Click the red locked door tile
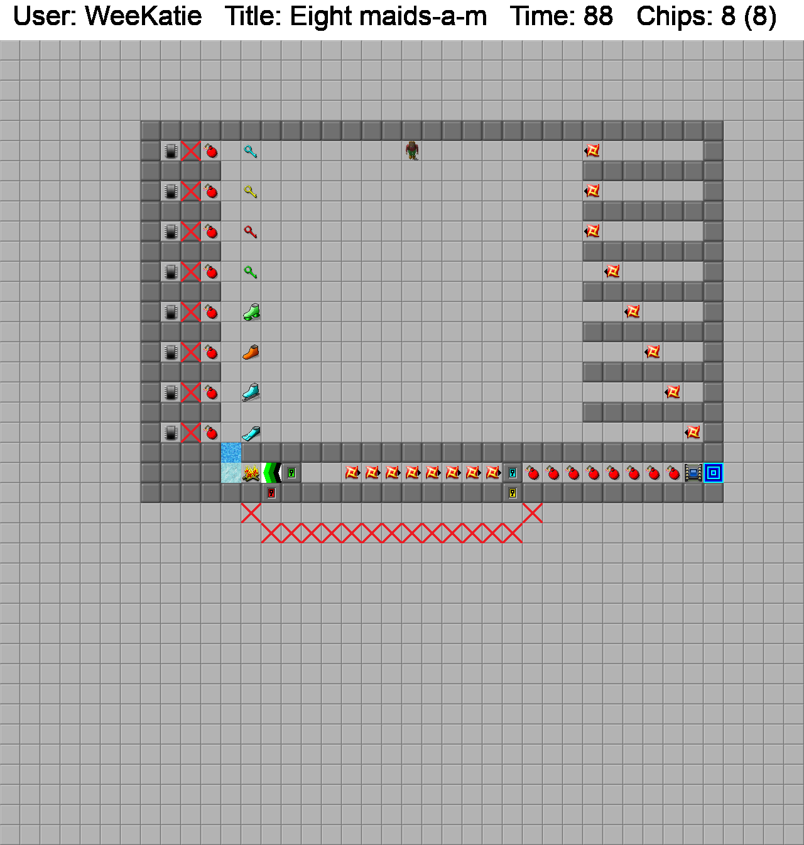804x845 pixels. [x=271, y=493]
